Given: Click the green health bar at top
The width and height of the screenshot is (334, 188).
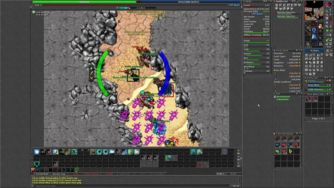Looking at the screenshot, I should click(84, 2).
